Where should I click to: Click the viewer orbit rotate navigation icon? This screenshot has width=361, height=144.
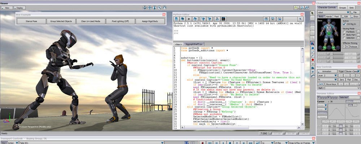[x=165, y=8]
